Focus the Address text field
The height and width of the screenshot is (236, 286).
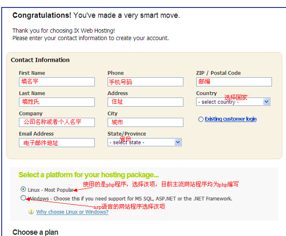(x=145, y=102)
